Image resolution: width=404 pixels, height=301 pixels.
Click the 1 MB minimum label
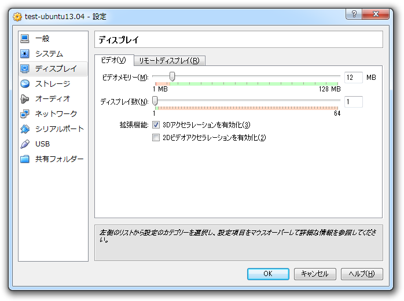[160, 89]
